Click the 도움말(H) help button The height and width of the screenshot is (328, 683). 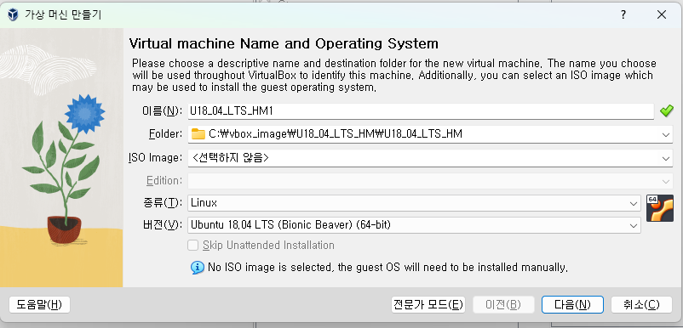tap(39, 304)
